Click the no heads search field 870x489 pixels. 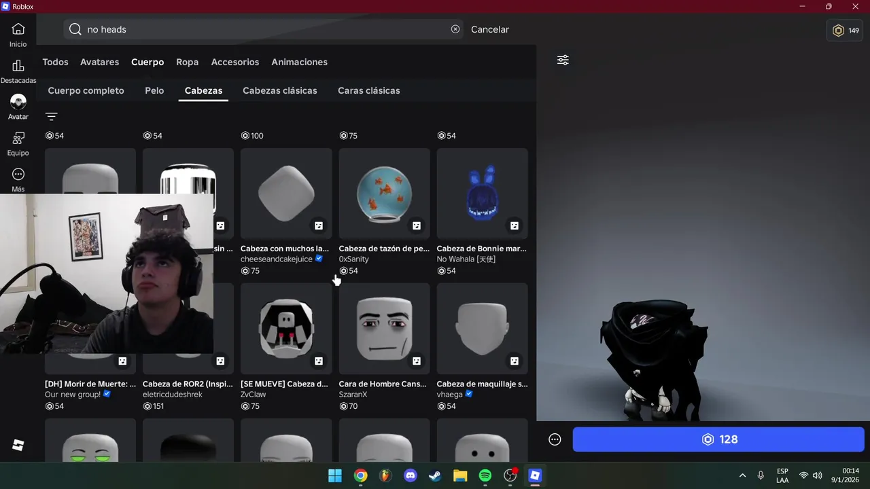(264, 29)
